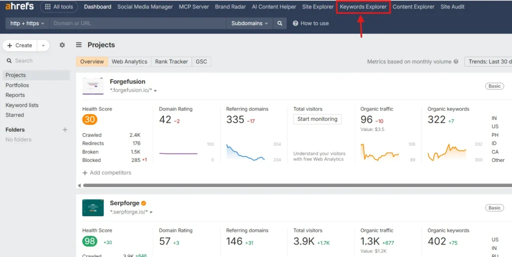Open the Subdomains mode dropdown
This screenshot has height=257, width=512.
(249, 23)
